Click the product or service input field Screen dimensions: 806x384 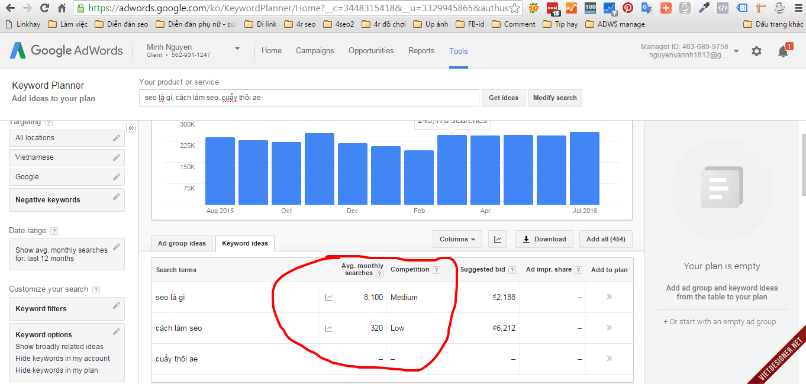click(309, 98)
